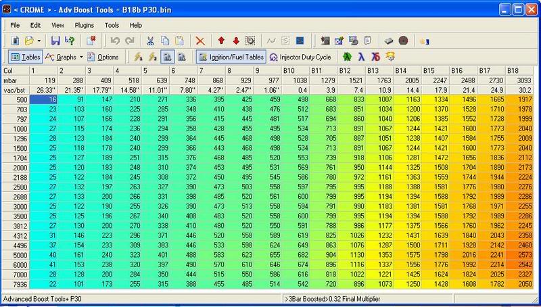This screenshot has height=307, width=541.
Task: Click the document notes icon
Action: tap(368, 41)
